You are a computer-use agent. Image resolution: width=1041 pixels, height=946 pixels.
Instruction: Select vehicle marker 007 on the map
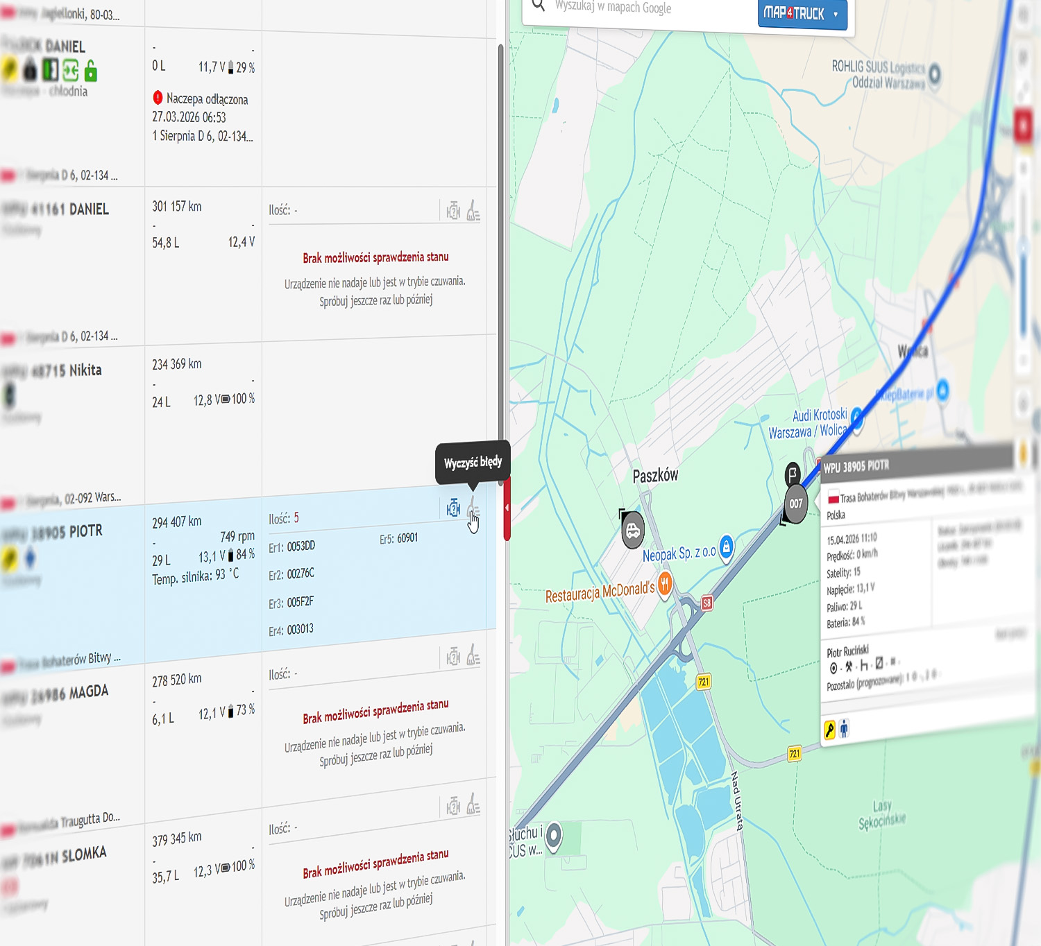pyautogui.click(x=795, y=504)
